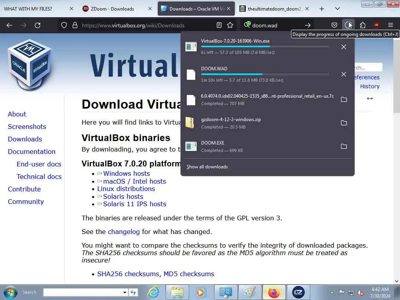Click the taskbar clock showing 4:42 AM

[380, 292]
